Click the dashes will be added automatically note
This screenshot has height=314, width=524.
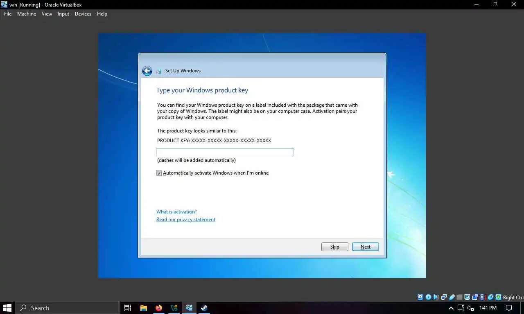pos(196,160)
